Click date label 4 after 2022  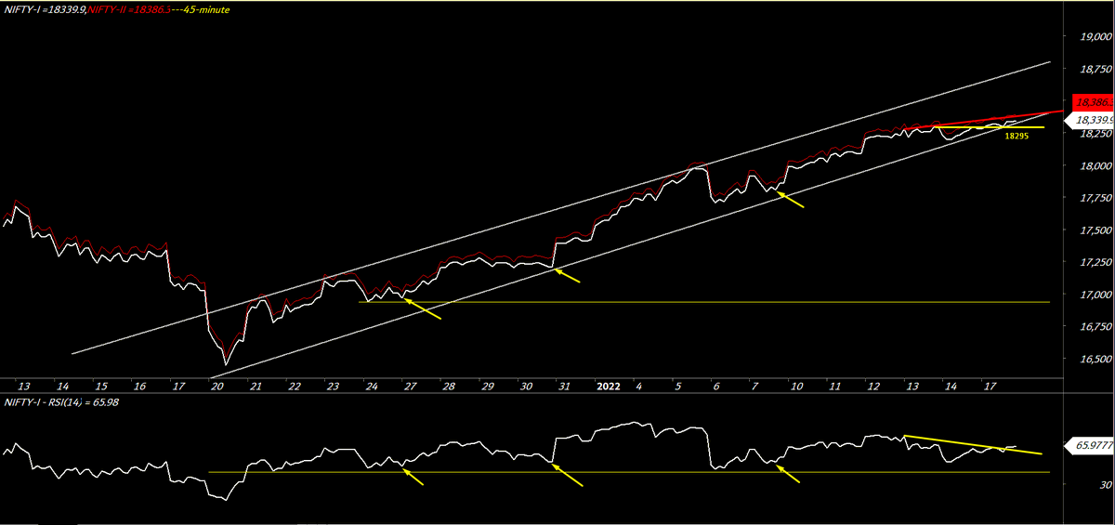639,385
